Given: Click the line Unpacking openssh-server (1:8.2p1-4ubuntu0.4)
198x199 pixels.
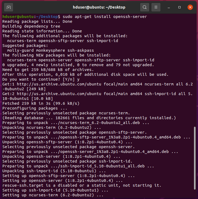Looking at the screenshot, I should (61, 156).
